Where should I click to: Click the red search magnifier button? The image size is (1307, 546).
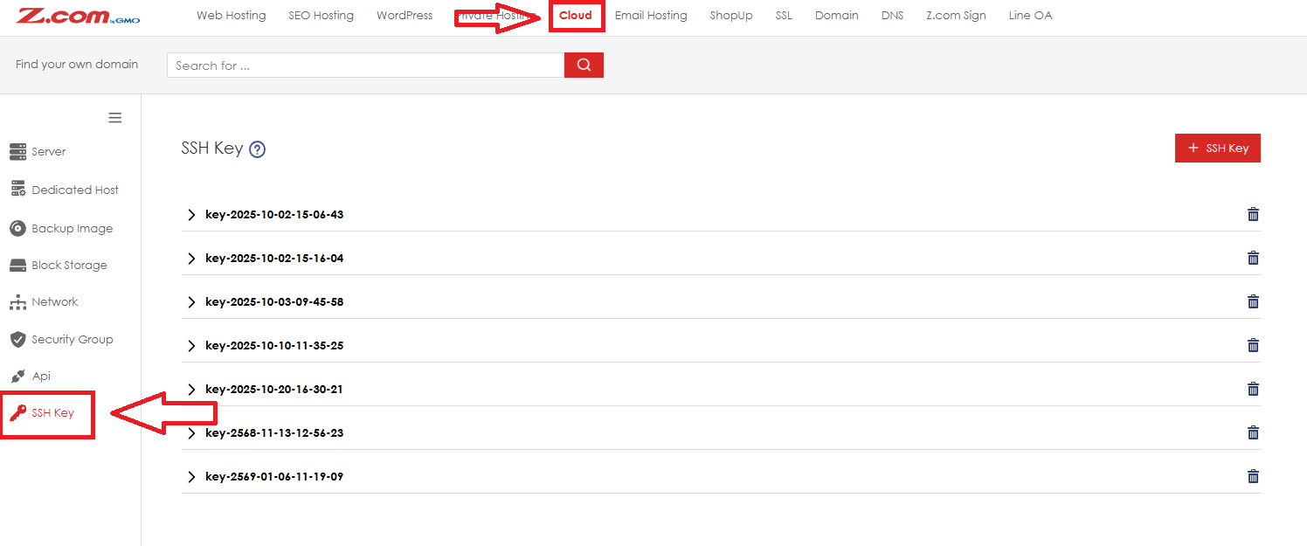coord(584,65)
